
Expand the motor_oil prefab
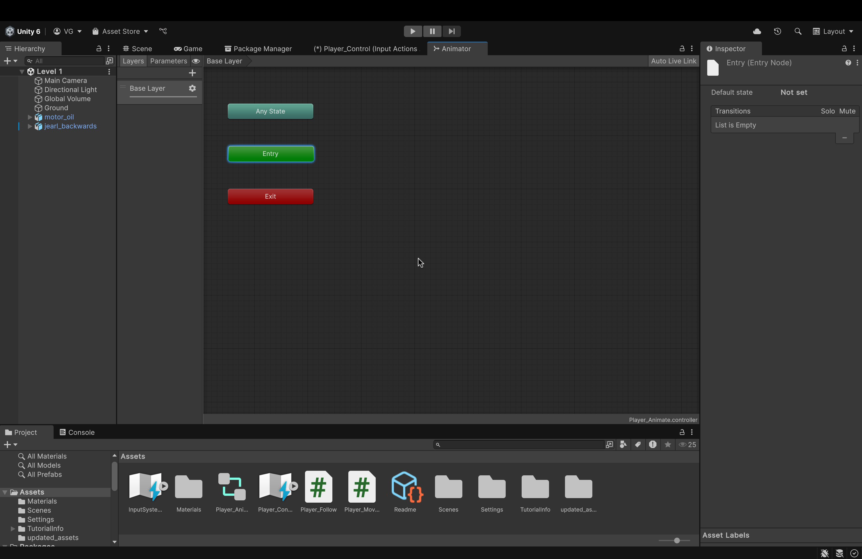point(30,117)
